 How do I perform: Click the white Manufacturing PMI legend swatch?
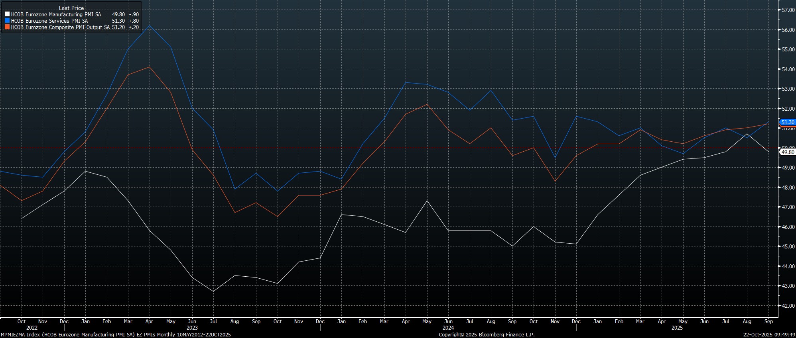(x=7, y=14)
